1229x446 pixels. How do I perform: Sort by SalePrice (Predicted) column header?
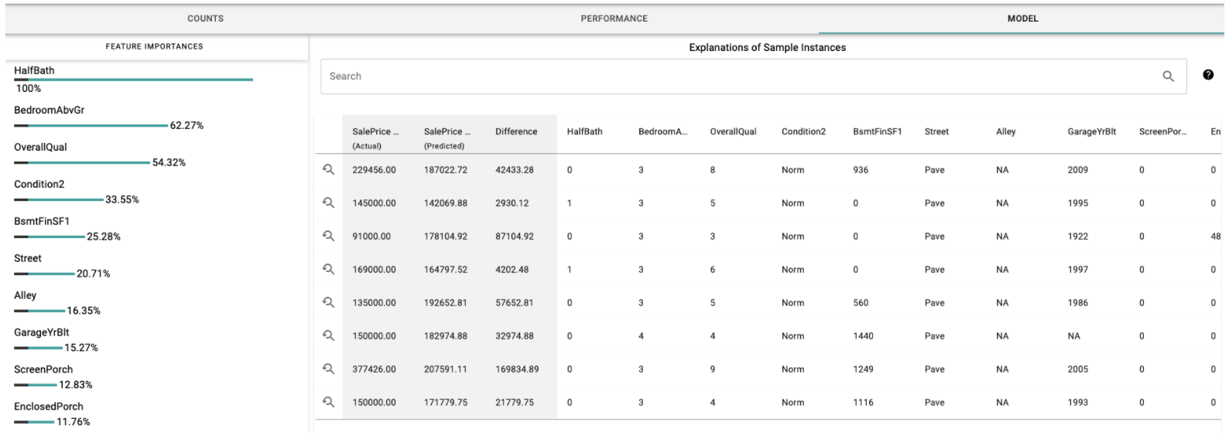[447, 138]
